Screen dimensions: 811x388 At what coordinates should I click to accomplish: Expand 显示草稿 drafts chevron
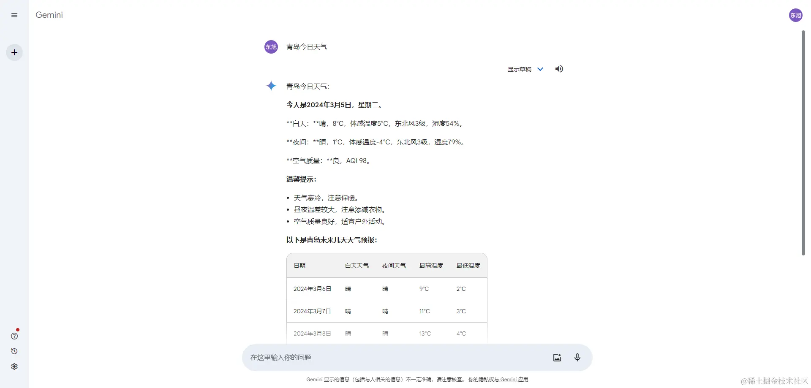[540, 69]
